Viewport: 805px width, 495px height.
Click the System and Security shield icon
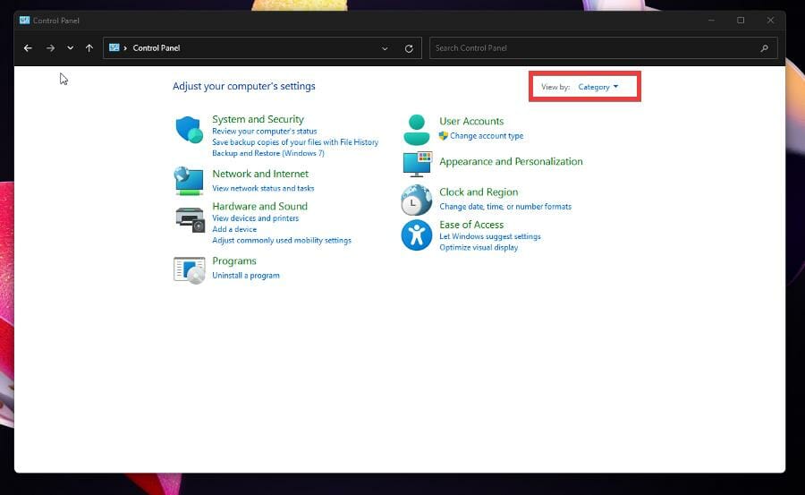tap(189, 130)
